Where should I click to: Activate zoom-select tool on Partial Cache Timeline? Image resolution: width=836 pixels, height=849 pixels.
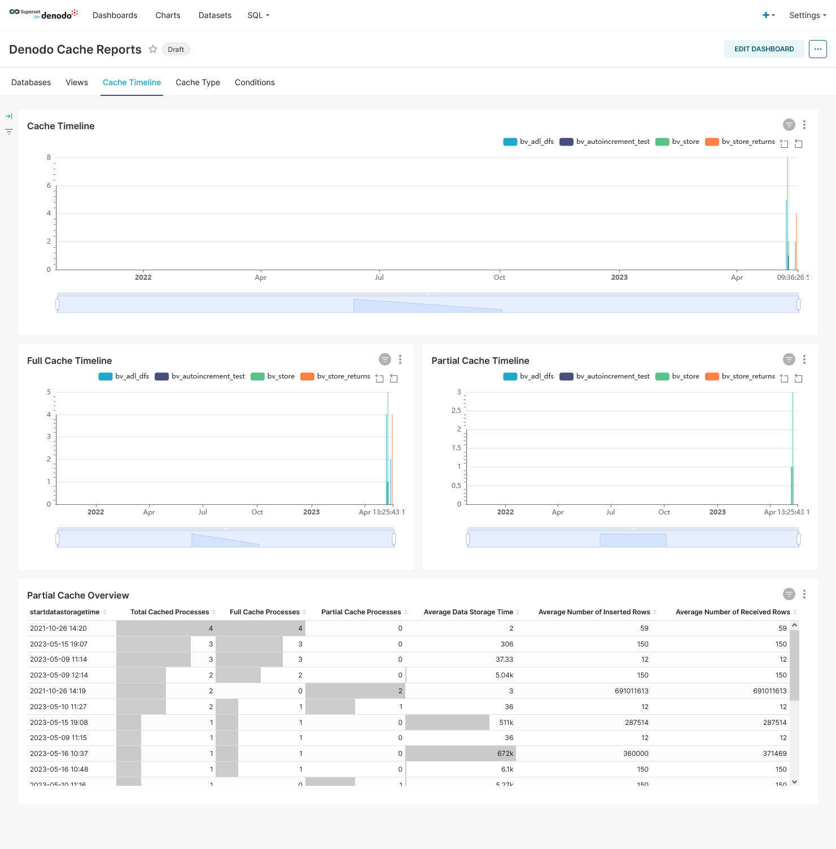click(784, 378)
